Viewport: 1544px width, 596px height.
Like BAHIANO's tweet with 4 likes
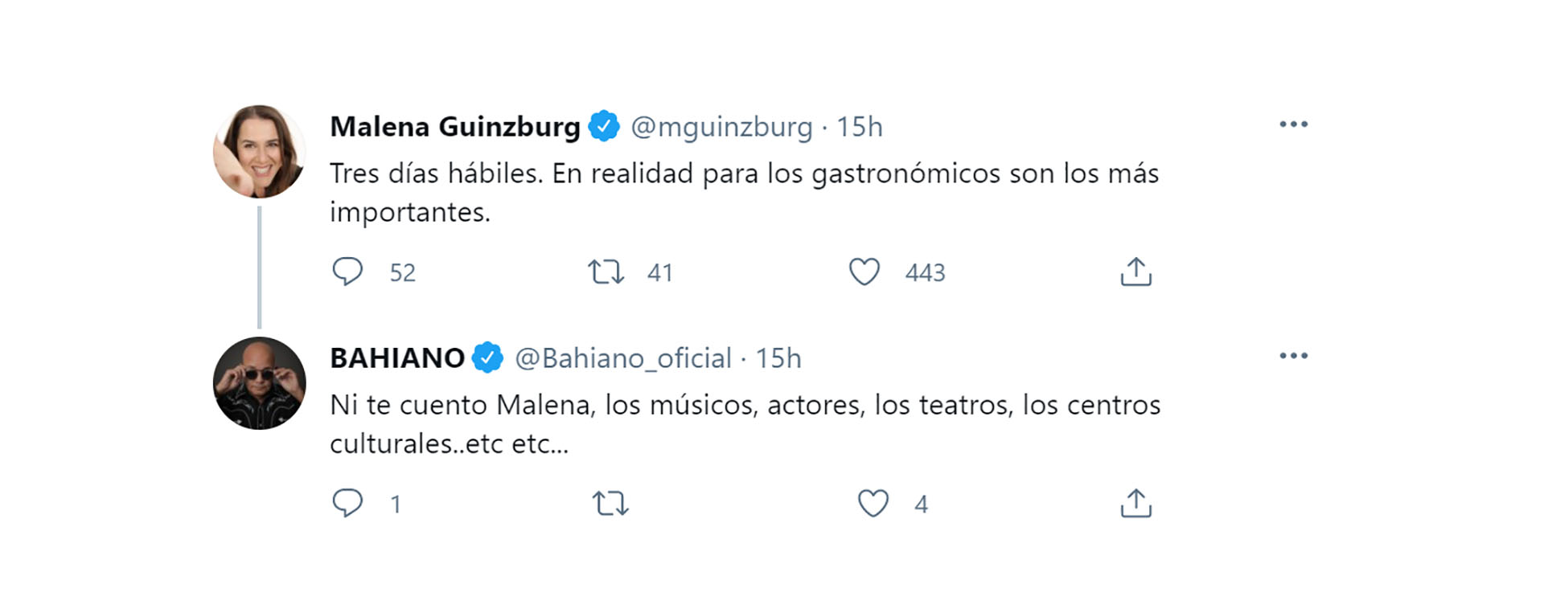pos(873,504)
